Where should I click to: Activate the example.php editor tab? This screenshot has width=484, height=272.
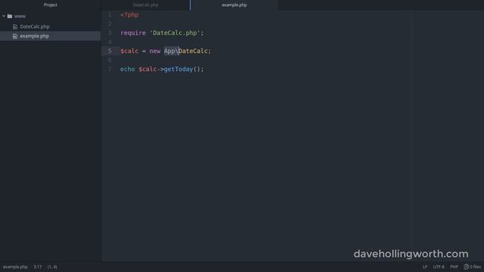coord(234,5)
